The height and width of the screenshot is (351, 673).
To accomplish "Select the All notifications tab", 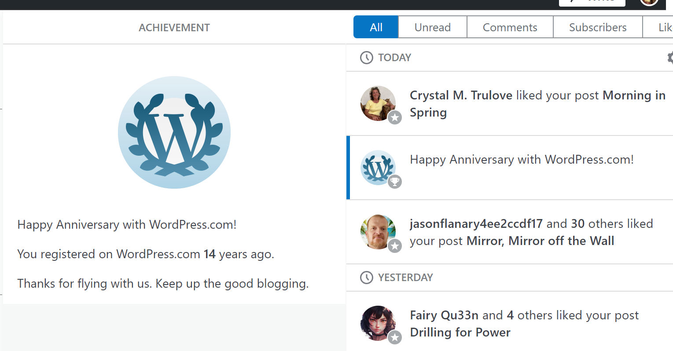I will click(x=376, y=27).
